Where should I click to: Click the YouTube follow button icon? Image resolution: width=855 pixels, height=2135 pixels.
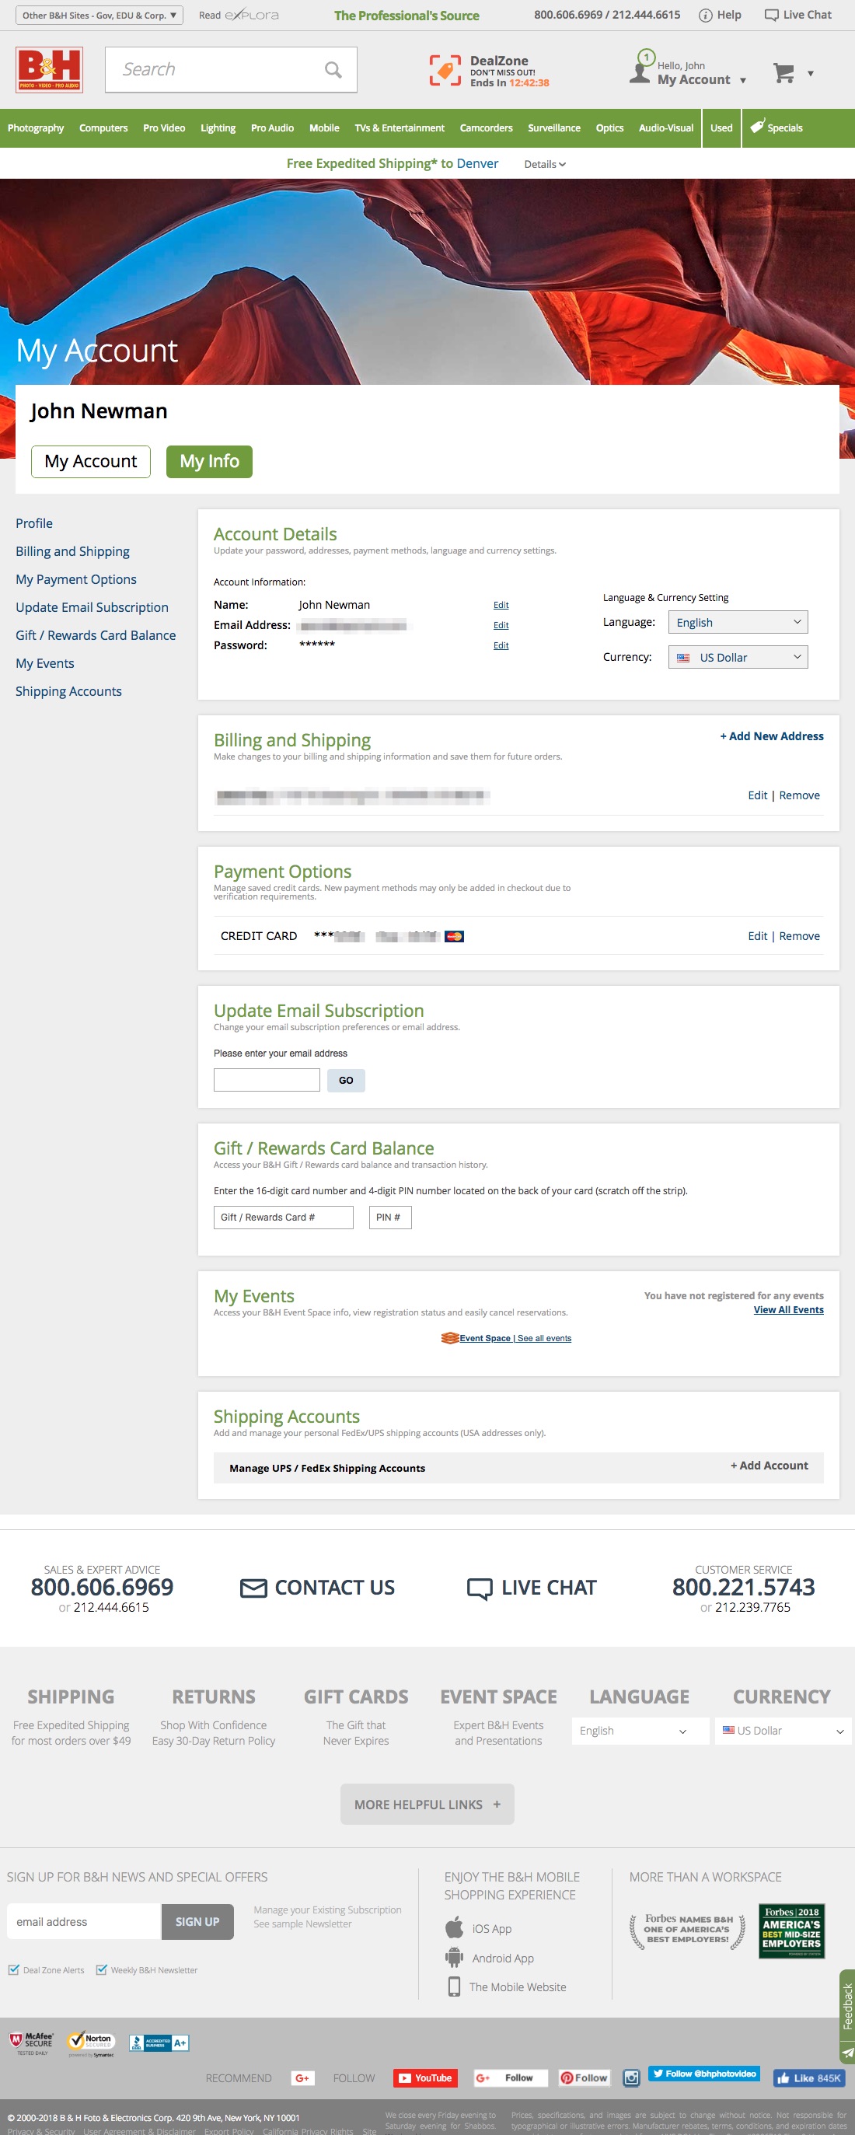tap(425, 2077)
